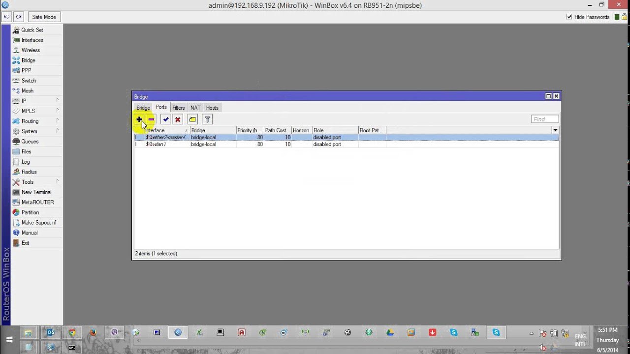This screenshot has width=630, height=354.
Task: Close the Bridge sub-window
Action: point(556,96)
